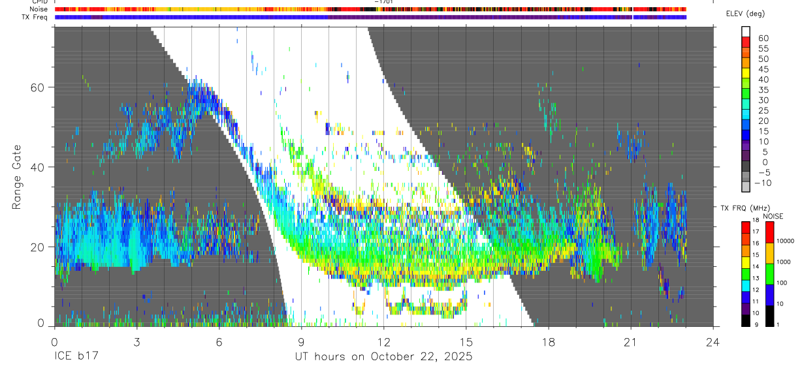Select the green 100–1000 NOISE colorbar segment
The image size is (802, 370).
tap(769, 274)
